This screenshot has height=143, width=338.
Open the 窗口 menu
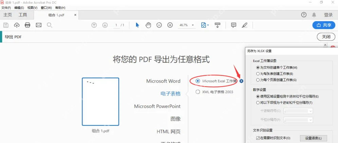[46, 8]
